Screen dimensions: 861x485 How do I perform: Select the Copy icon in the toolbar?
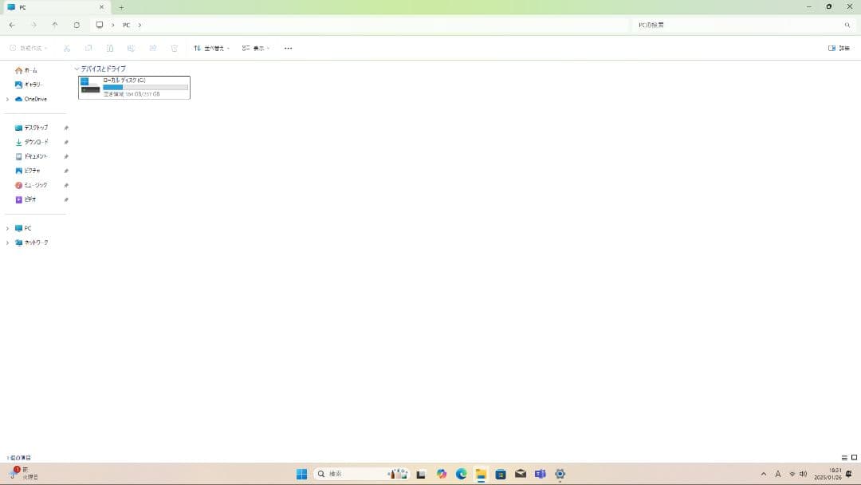(88, 48)
